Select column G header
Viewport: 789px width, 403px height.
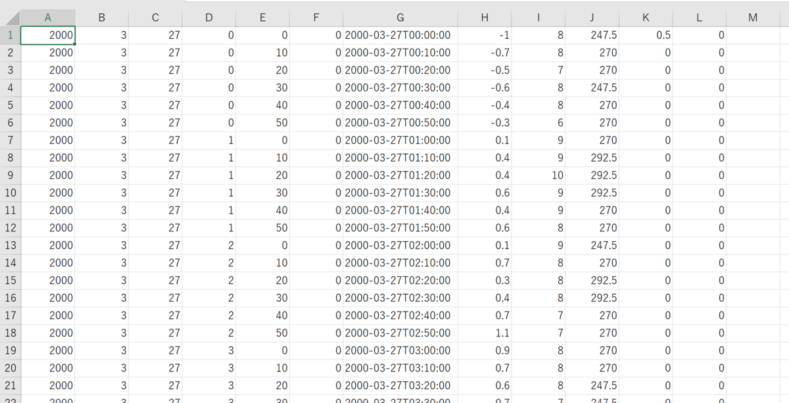point(400,18)
